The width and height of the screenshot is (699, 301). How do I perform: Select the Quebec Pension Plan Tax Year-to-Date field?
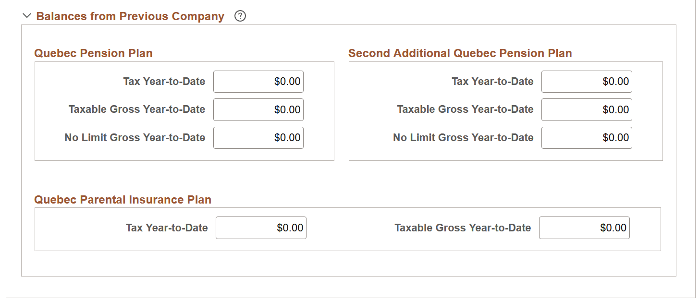pos(258,81)
